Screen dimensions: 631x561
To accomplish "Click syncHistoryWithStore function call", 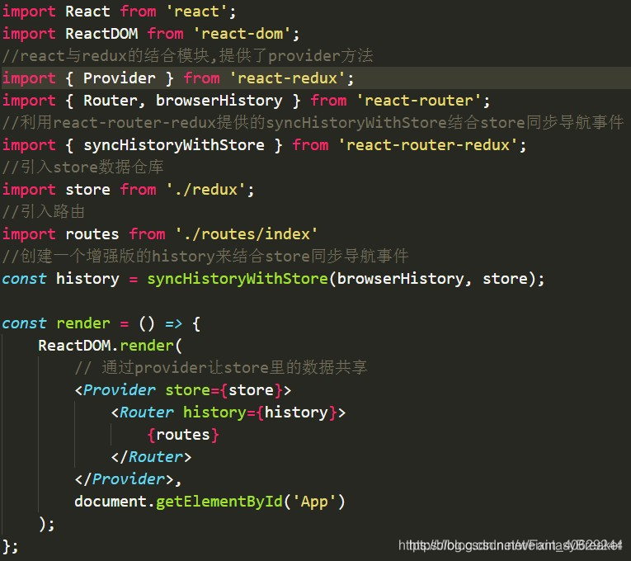I will pyautogui.click(x=238, y=279).
